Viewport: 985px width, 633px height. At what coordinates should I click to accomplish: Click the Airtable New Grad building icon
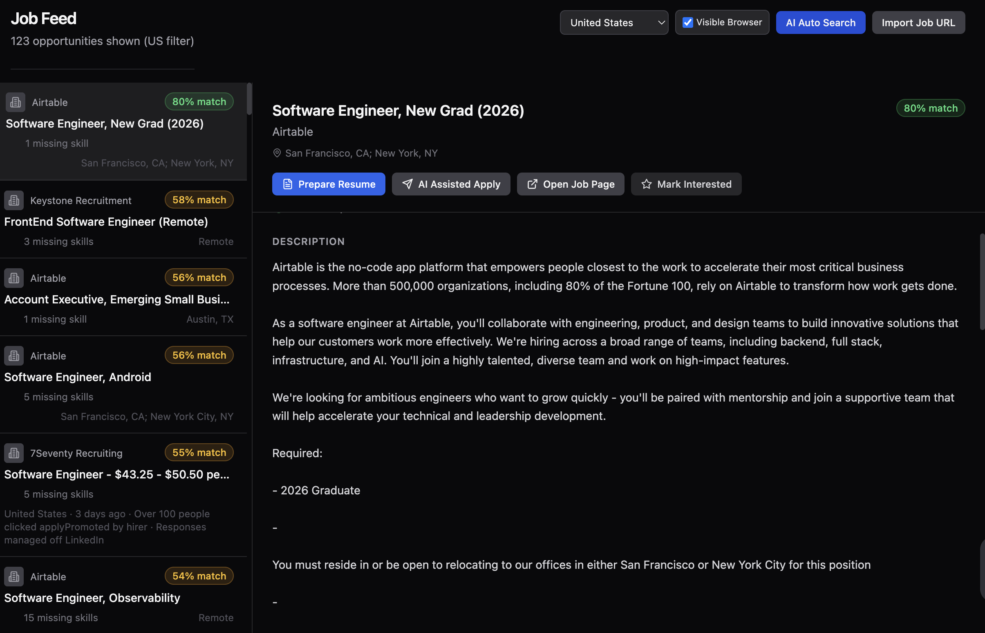pos(16,102)
